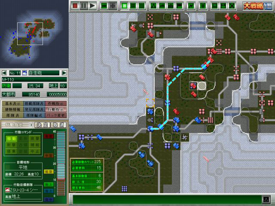Select the 射撃 fire command
Viewport: 275px width, 206px height.
pyautogui.click(x=12, y=145)
